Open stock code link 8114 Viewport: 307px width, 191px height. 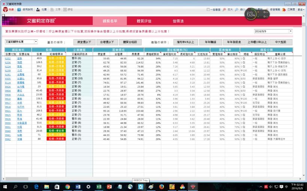pos(8,83)
